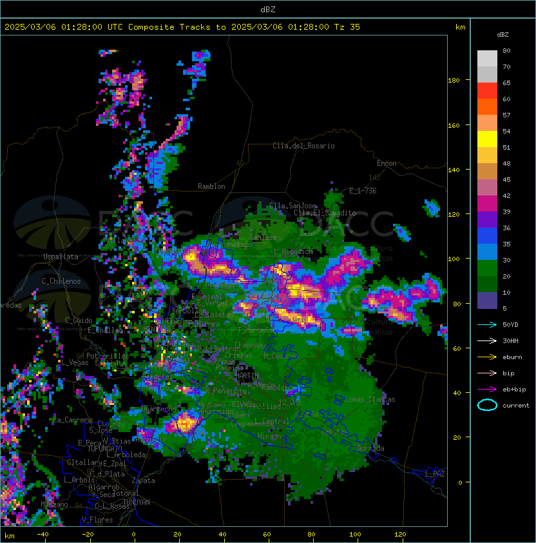Pick the purple 36–39 dBZ legend band
This screenshot has width=536, height=543.
(487, 219)
